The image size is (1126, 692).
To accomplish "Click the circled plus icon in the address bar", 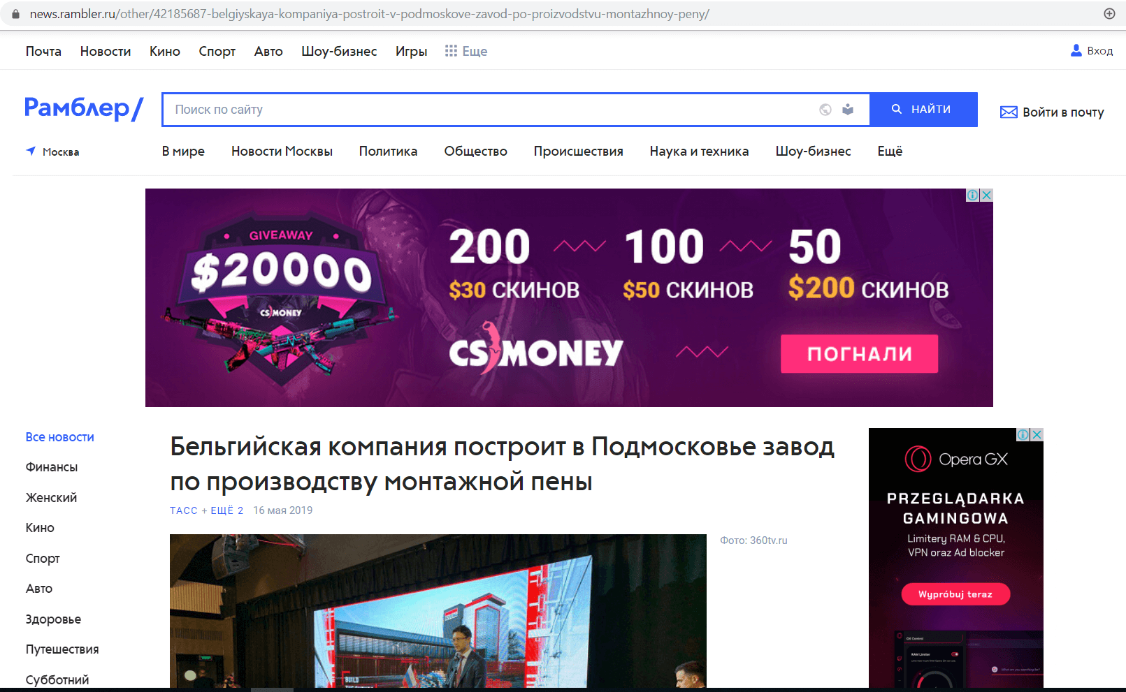I will point(1109,14).
